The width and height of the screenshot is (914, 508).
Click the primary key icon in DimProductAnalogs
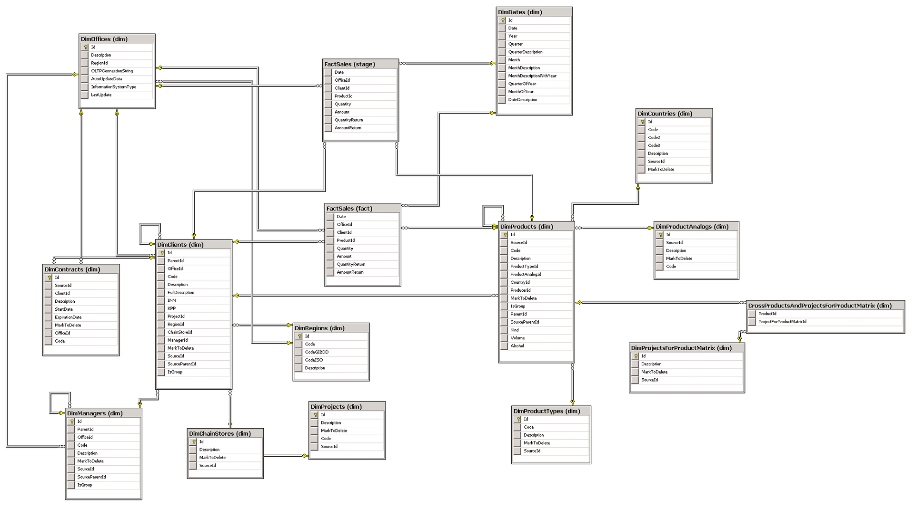pyautogui.click(x=660, y=235)
